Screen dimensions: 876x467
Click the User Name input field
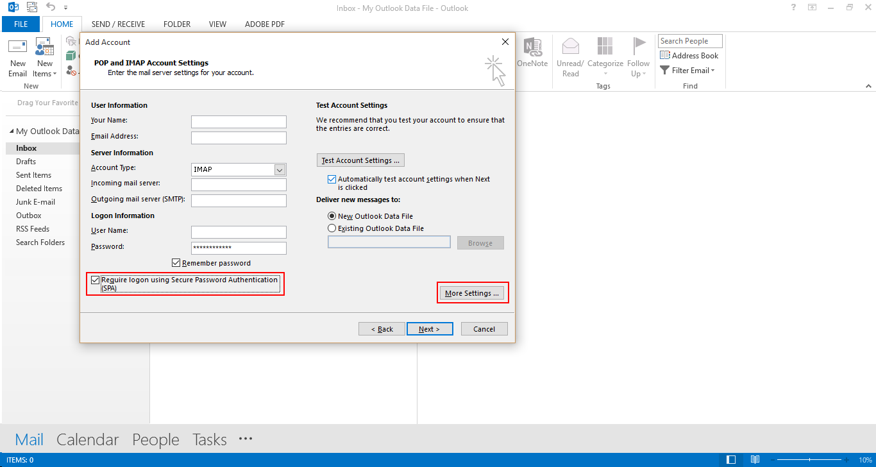tap(239, 232)
